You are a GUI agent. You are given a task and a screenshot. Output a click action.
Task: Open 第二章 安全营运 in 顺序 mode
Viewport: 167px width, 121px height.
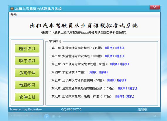109,56
